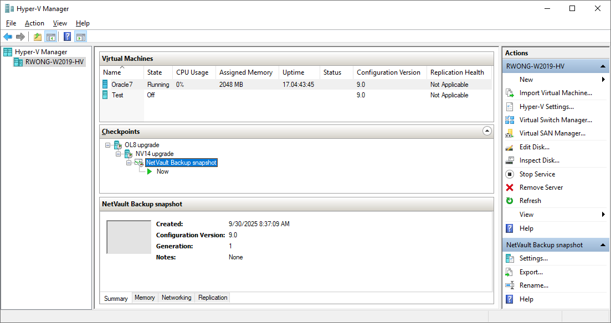Open Settings for NetVault Backup snapshot
Image resolution: width=611 pixels, height=323 pixels.
click(x=533, y=258)
